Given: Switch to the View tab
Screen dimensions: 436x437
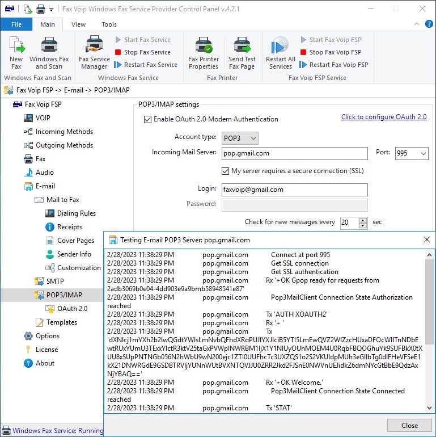Looking at the screenshot, I should (78, 24).
